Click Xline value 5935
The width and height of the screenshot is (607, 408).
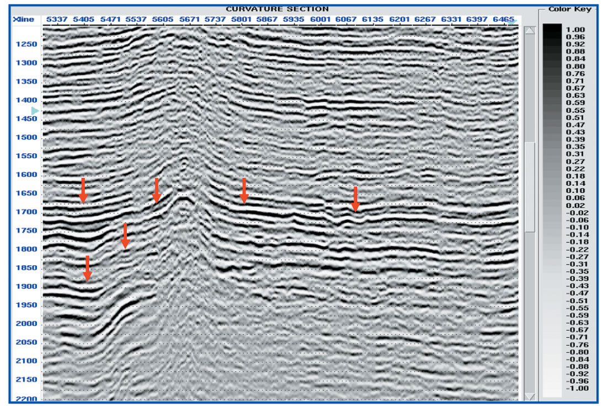(x=294, y=19)
